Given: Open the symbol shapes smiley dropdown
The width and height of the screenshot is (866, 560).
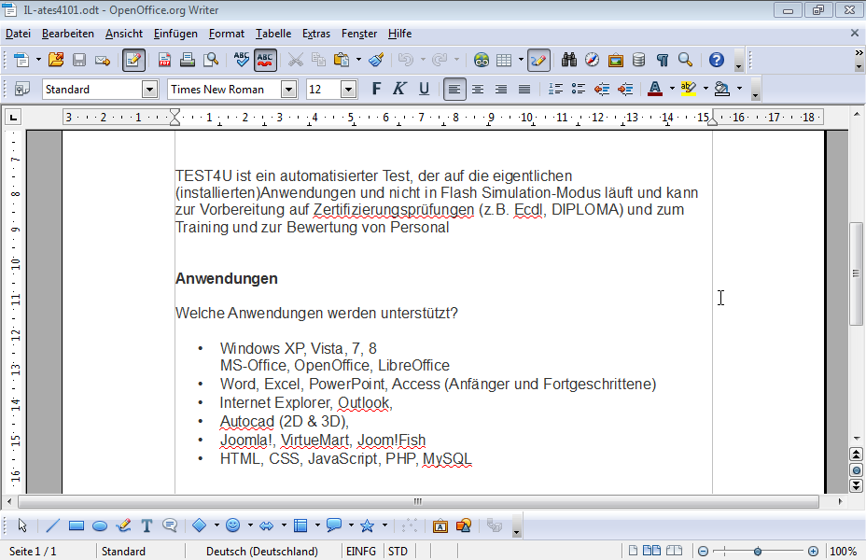Looking at the screenshot, I should tap(250, 525).
